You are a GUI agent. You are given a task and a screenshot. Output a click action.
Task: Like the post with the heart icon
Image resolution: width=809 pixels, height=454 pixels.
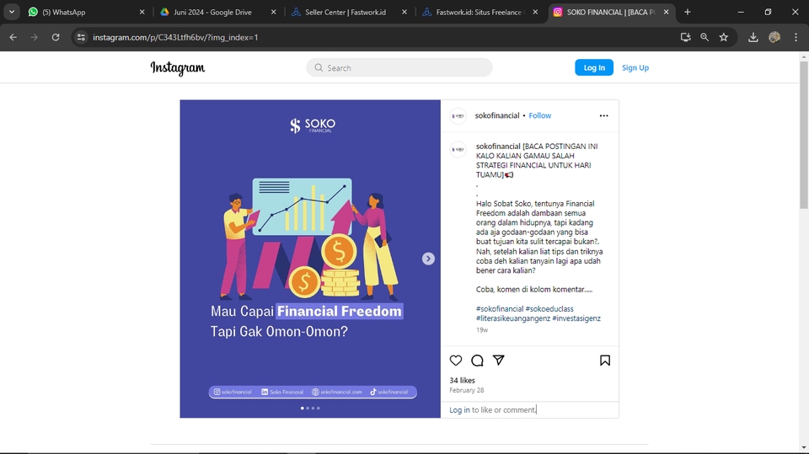456,361
